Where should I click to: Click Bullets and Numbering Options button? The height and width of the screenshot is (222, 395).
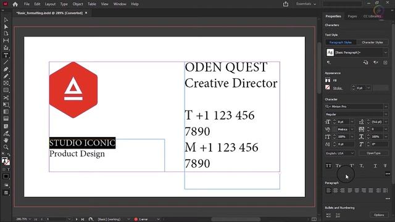[379, 215]
